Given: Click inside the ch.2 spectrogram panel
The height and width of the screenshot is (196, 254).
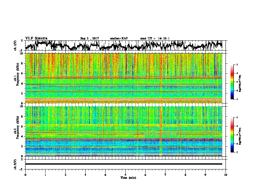Looking at the screenshot, I should pos(124,131).
